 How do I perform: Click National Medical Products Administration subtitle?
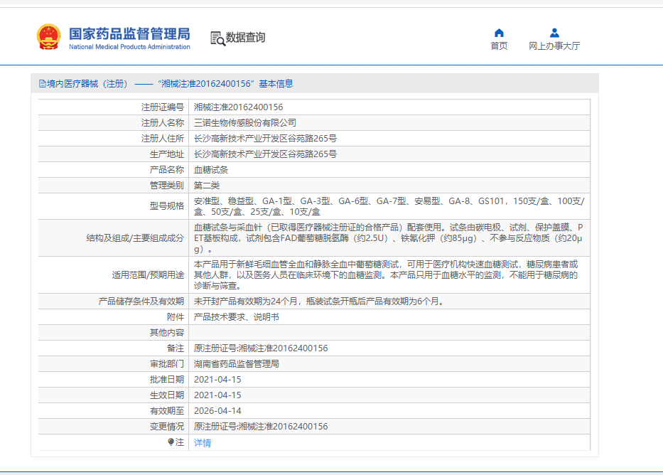129,47
